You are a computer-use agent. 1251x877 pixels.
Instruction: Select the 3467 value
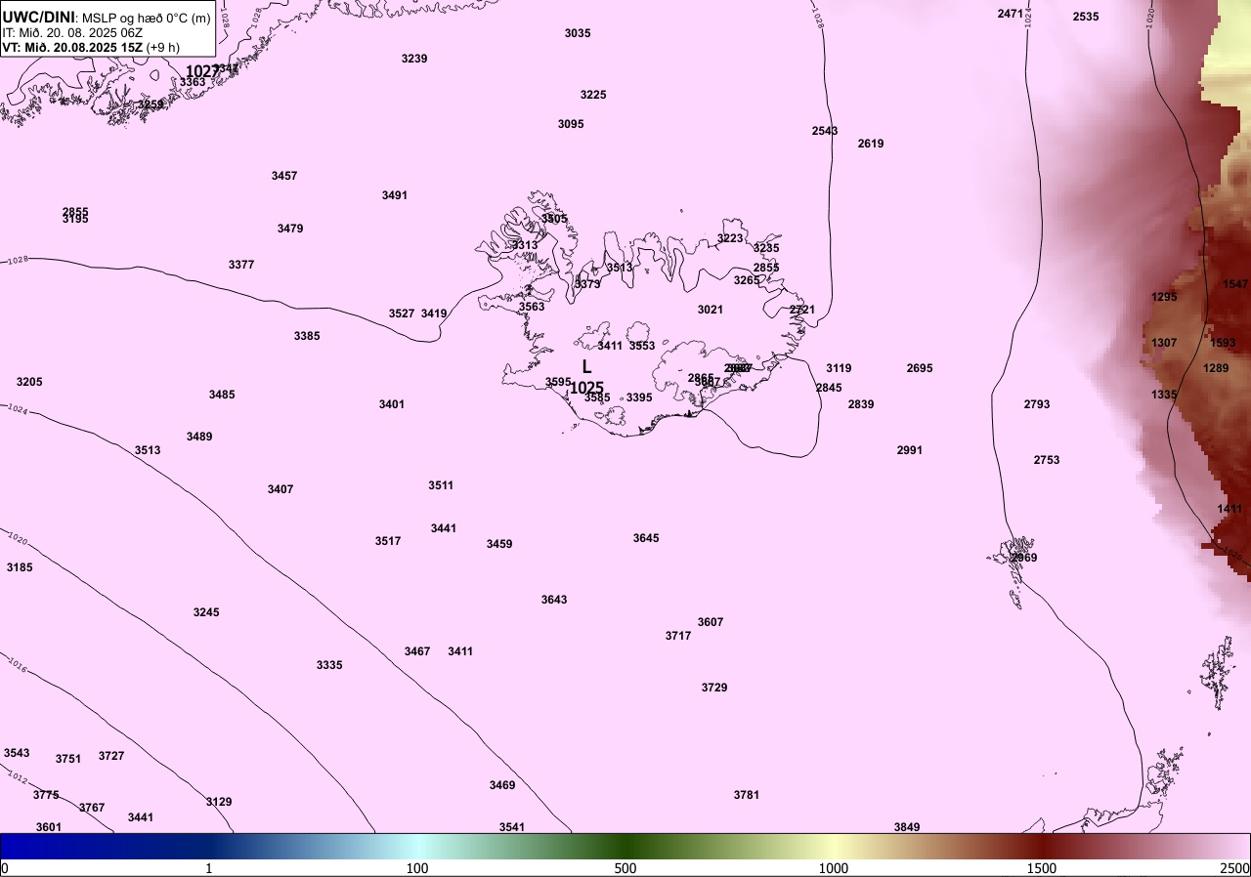[417, 651]
